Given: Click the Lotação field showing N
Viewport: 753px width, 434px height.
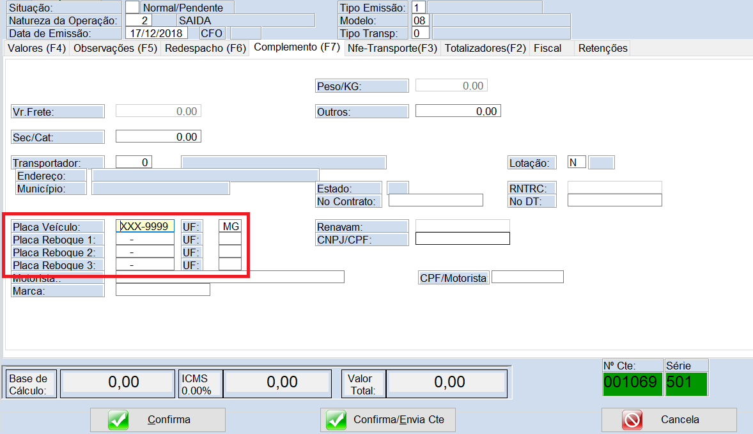Looking at the screenshot, I should (x=577, y=162).
